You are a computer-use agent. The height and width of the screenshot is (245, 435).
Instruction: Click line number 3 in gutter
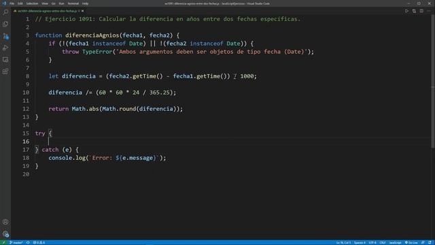point(27,35)
